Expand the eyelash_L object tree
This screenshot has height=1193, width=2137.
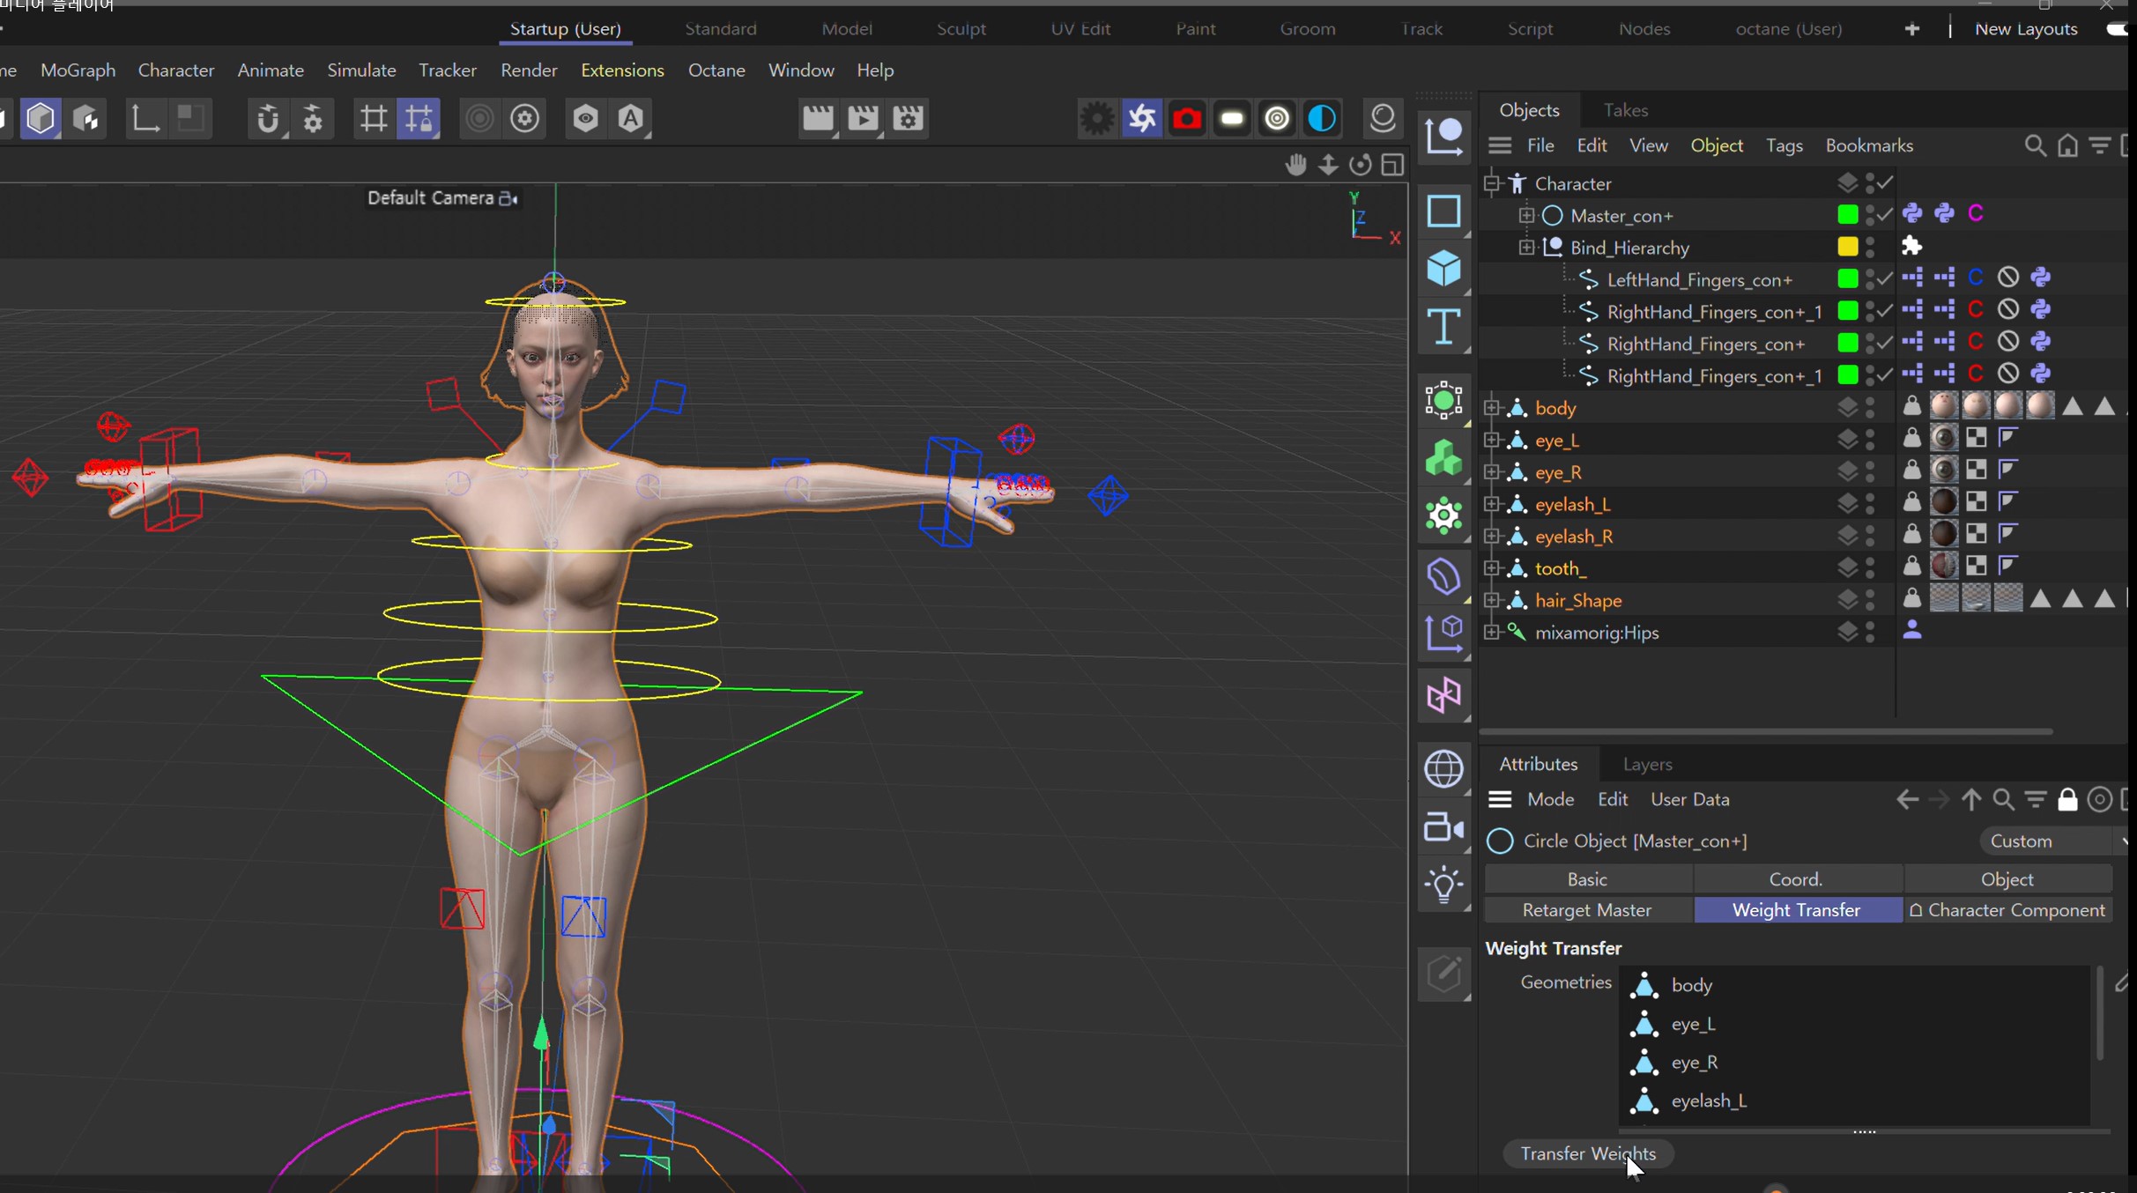click(1491, 504)
